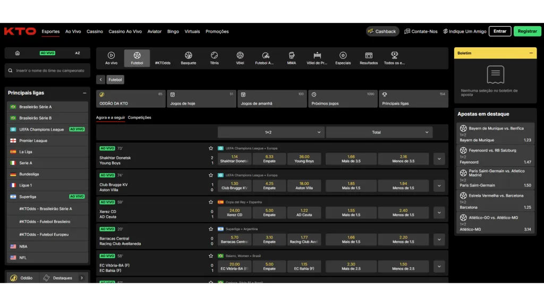
Task: Open the Promoções menu item
Action: pyautogui.click(x=217, y=31)
